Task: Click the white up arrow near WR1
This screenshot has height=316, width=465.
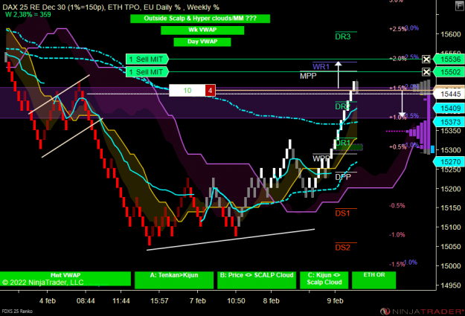Action: (338, 74)
